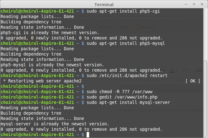Click the username prompt on the last line
208x138 pixels.
tap(37, 135)
